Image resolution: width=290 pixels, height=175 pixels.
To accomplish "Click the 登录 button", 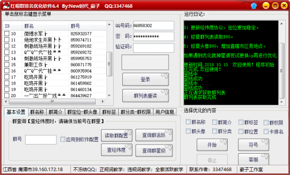I will pyautogui.click(x=145, y=79).
